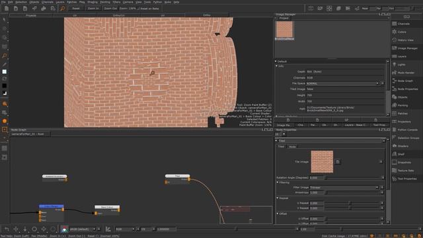Select the Tool Prop tab at panel bottom
The width and height of the screenshot is (423, 238).
tap(379, 125)
